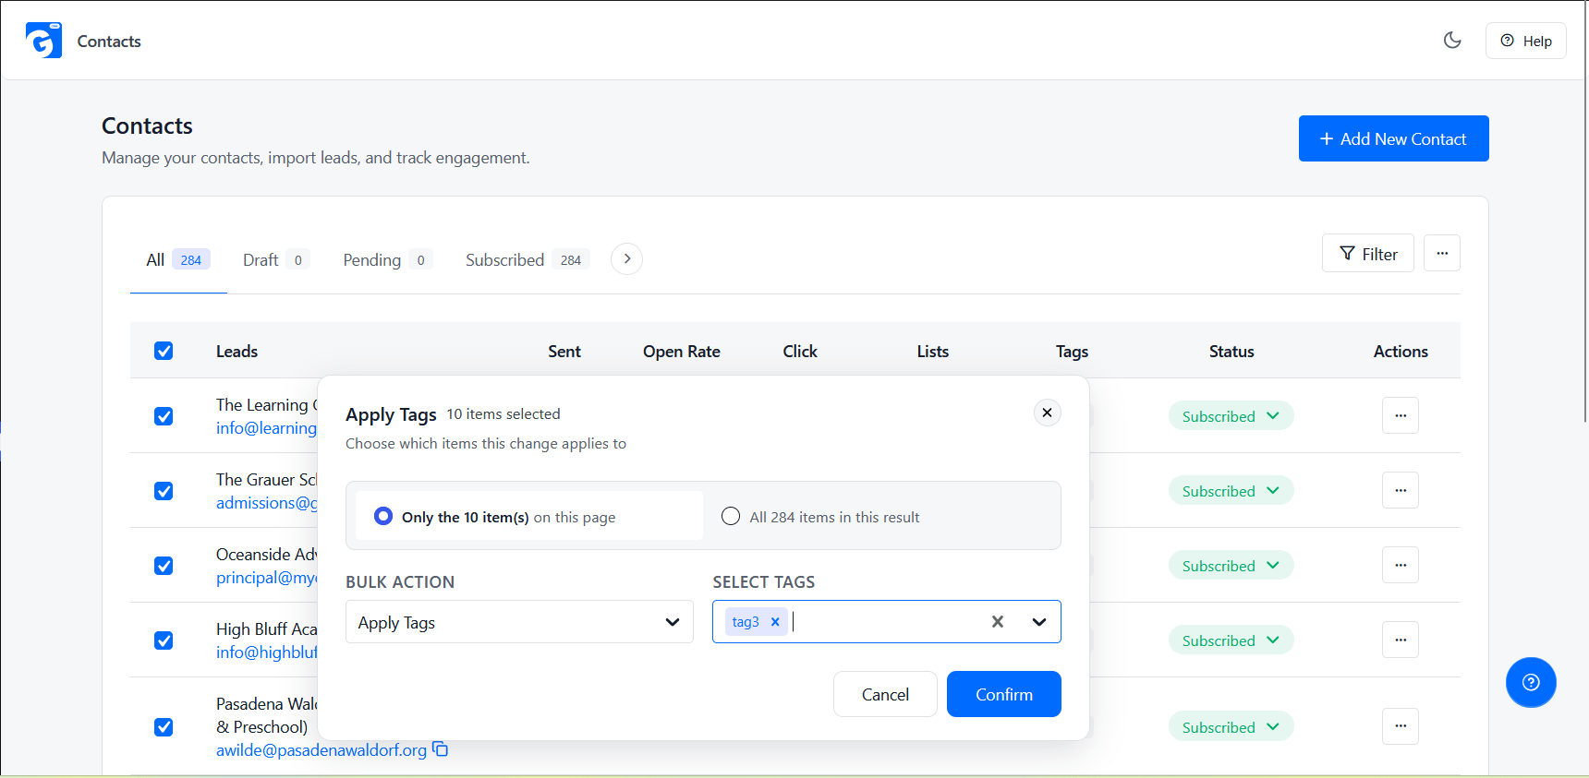Open actions menu for The Learning row
This screenshot has height=778, width=1589.
(1401, 415)
